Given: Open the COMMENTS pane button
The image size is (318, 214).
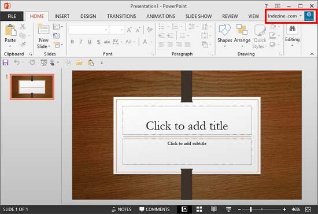Looking at the screenshot, I should pos(154,209).
